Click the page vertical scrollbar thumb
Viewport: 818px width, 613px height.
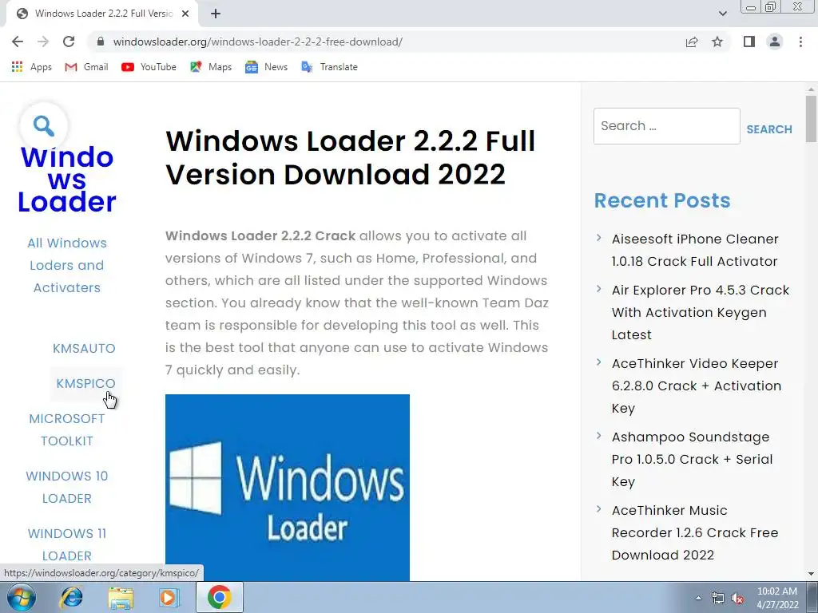pyautogui.click(x=811, y=118)
